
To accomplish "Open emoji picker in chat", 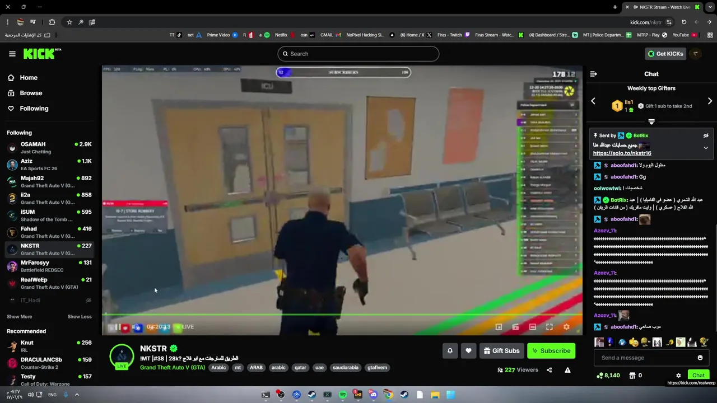I will pyautogui.click(x=700, y=358).
